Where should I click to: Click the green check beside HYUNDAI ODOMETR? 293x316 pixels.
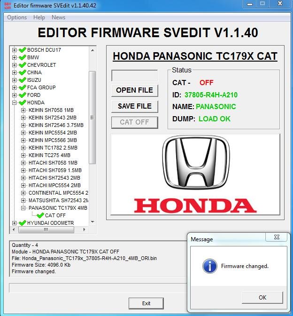tap(23, 223)
